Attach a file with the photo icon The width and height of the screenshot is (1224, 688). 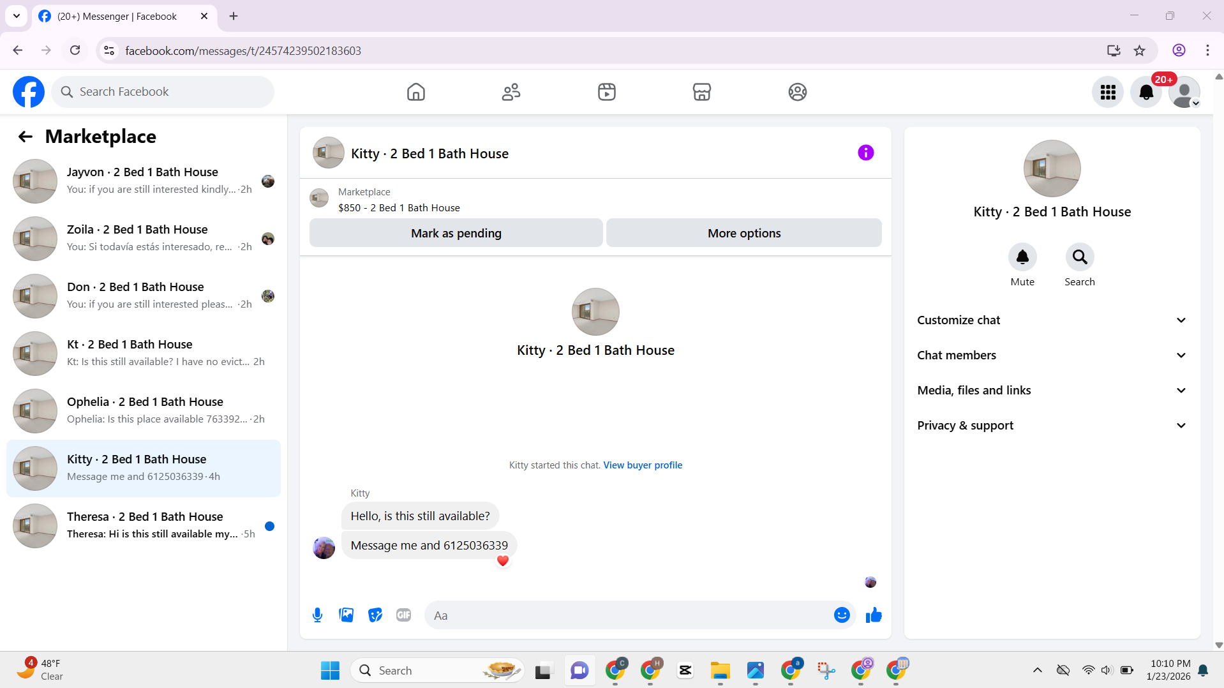(x=347, y=615)
